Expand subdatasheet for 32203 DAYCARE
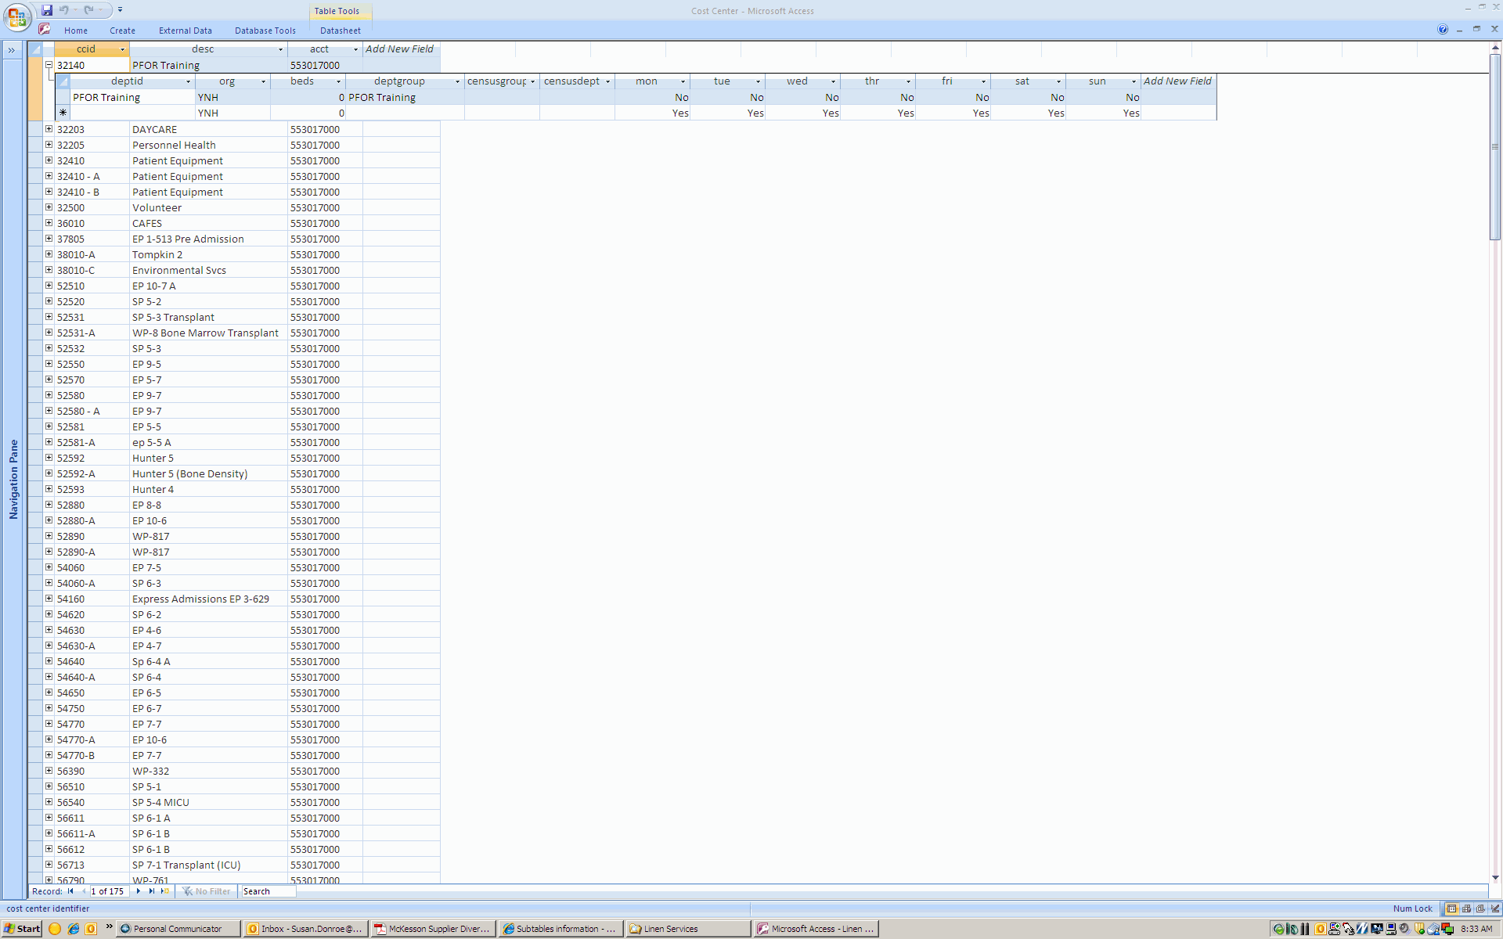The image size is (1503, 939). pyautogui.click(x=49, y=129)
